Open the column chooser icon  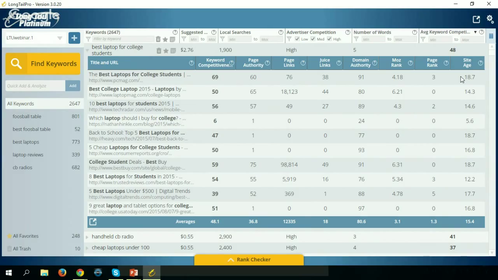click(x=491, y=36)
